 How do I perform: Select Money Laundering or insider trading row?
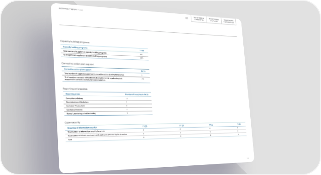[x=108, y=113]
